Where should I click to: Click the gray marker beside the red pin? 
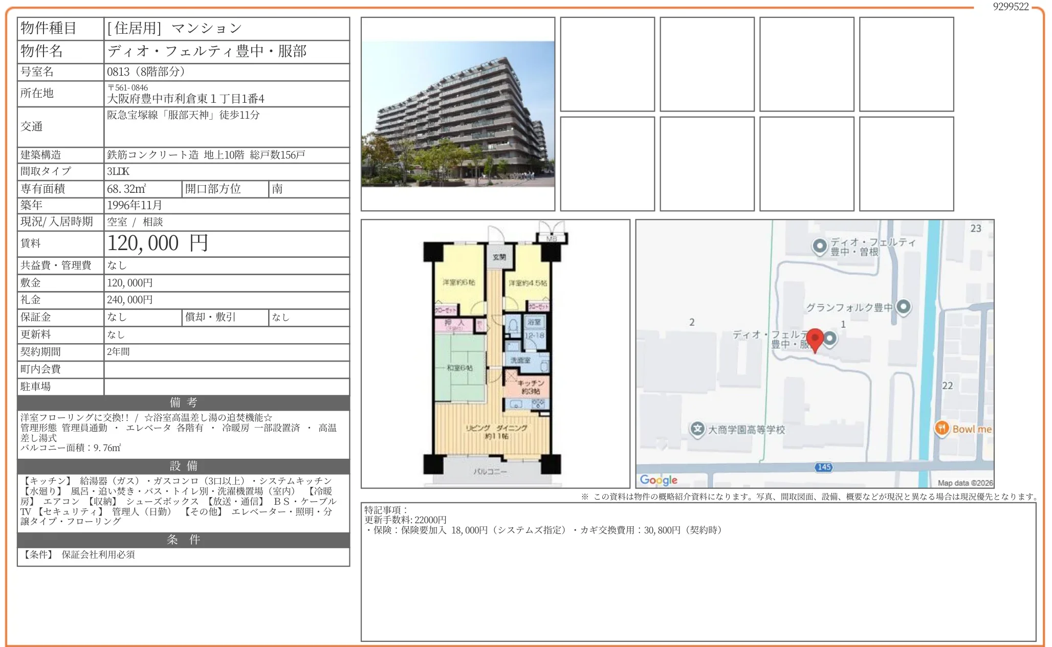[x=830, y=338]
